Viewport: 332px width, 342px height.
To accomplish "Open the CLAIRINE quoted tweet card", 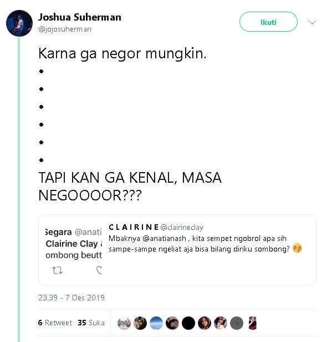I will (x=177, y=250).
